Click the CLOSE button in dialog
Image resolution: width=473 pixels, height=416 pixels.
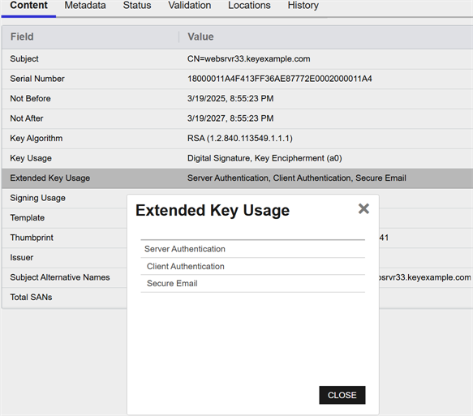[x=342, y=395]
